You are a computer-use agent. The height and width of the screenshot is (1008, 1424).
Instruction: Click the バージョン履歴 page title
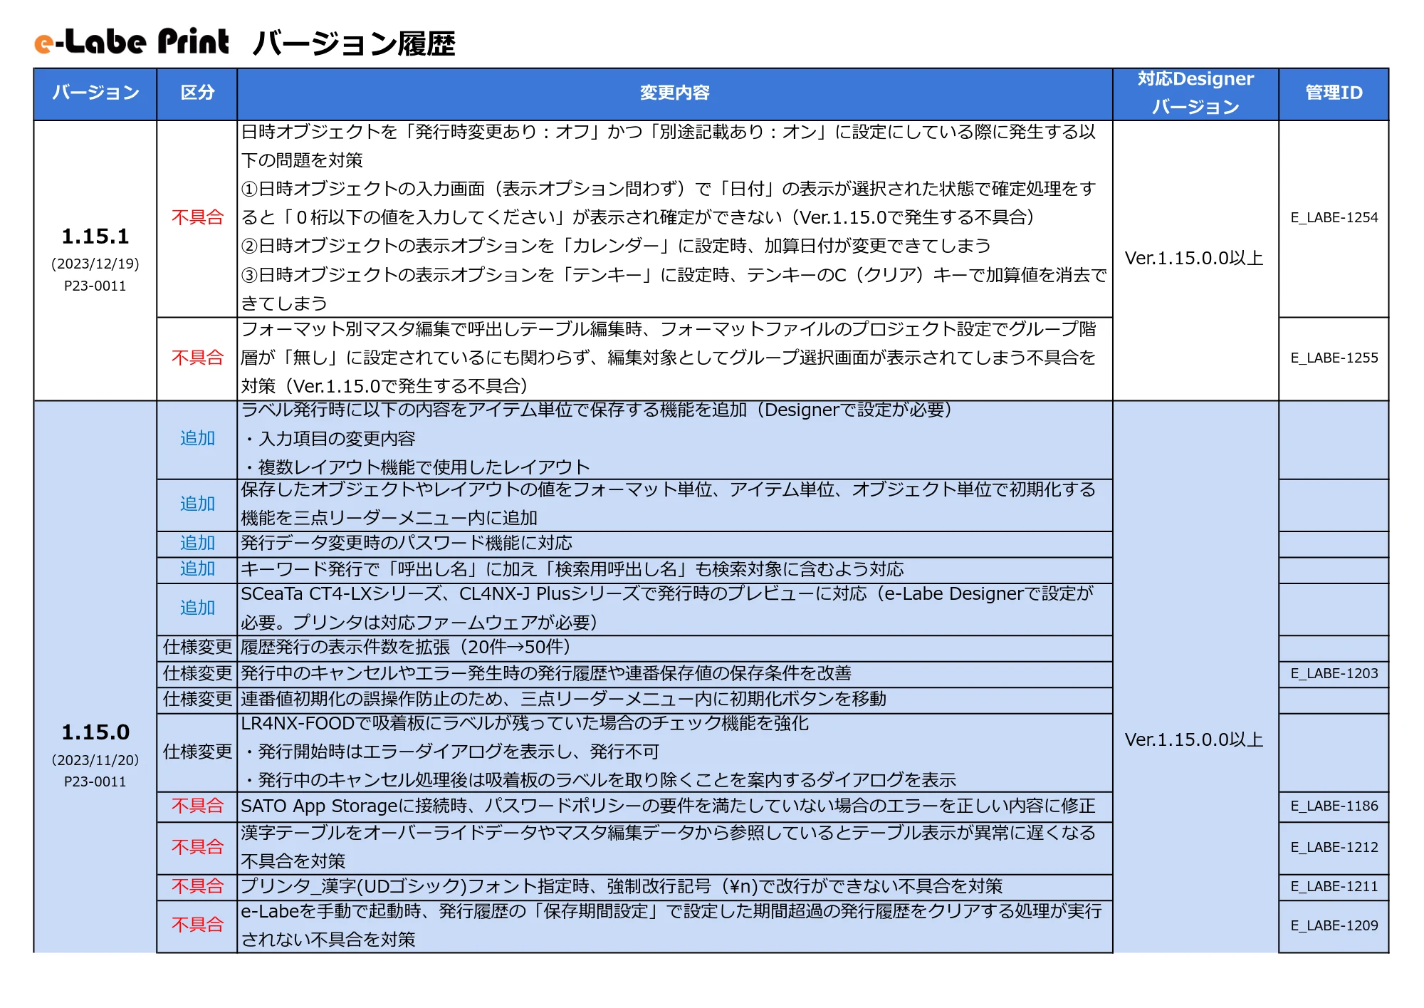(354, 43)
